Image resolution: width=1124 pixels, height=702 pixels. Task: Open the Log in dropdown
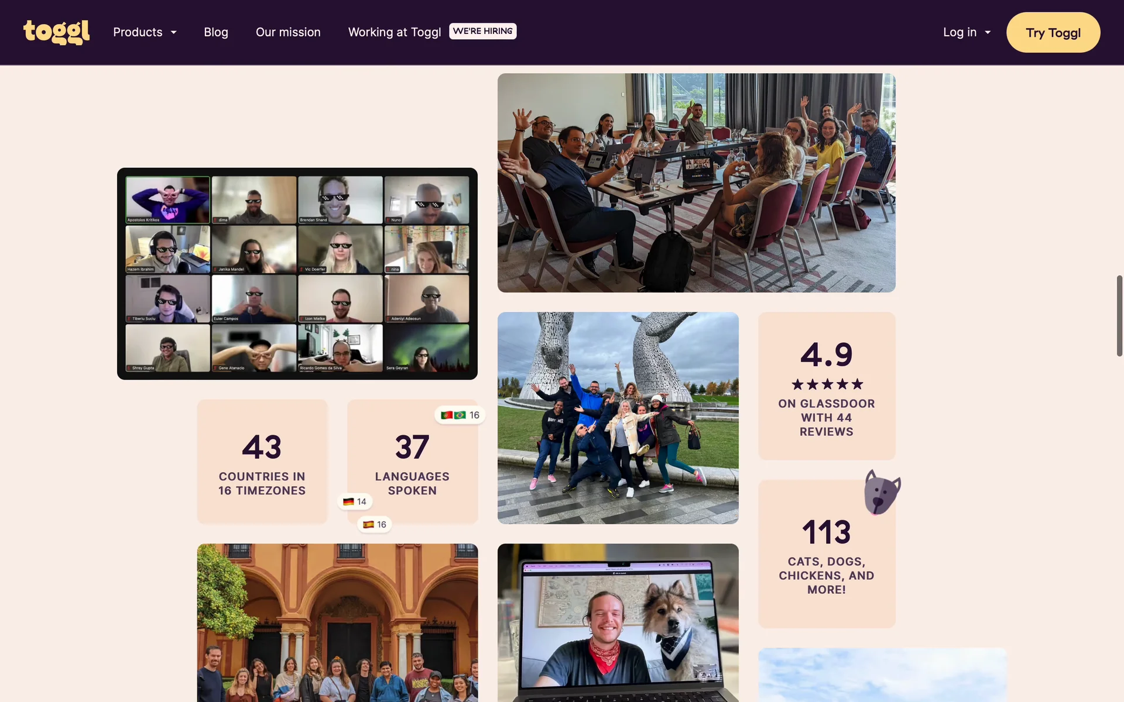point(967,32)
